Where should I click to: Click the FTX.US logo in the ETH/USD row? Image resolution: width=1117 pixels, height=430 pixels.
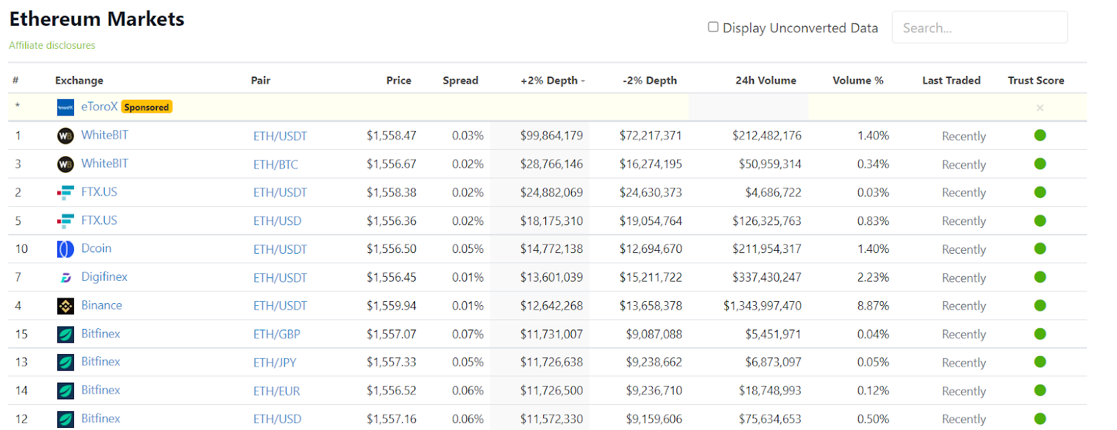click(65, 221)
